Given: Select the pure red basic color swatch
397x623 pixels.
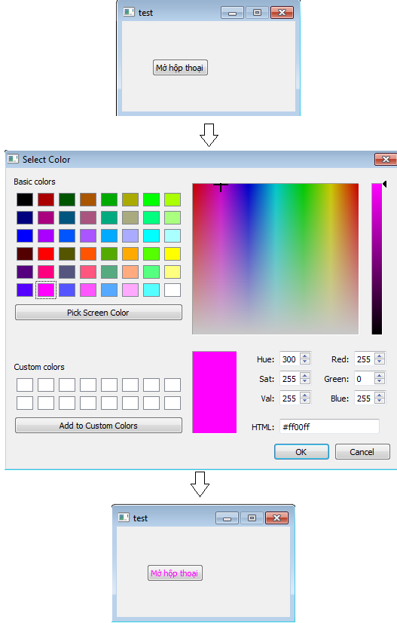Looking at the screenshot, I should (46, 253).
